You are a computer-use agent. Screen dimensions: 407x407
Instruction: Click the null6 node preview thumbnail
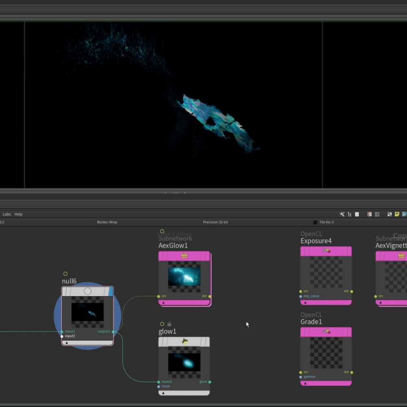point(88,312)
